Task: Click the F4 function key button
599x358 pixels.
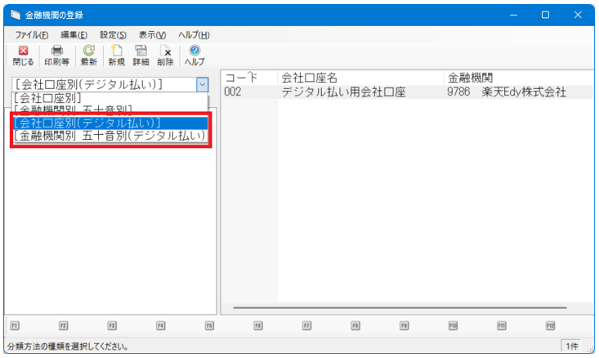Action: click(160, 326)
